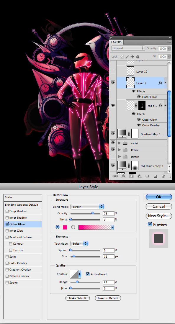The height and width of the screenshot is (324, 175).
Task: Click the Gradient Map 1 adjustment thumbnail
Action: [122, 134]
